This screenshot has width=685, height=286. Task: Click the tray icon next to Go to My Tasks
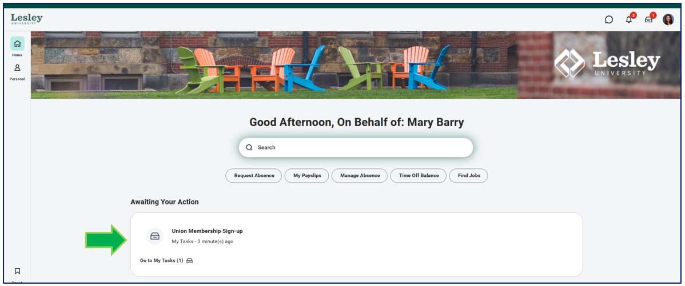(190, 261)
